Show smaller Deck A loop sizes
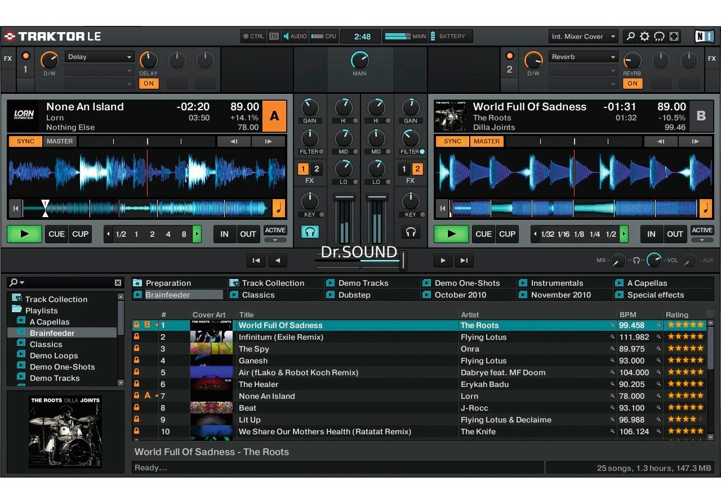Viewport: 721px width, 504px height. pos(108,234)
